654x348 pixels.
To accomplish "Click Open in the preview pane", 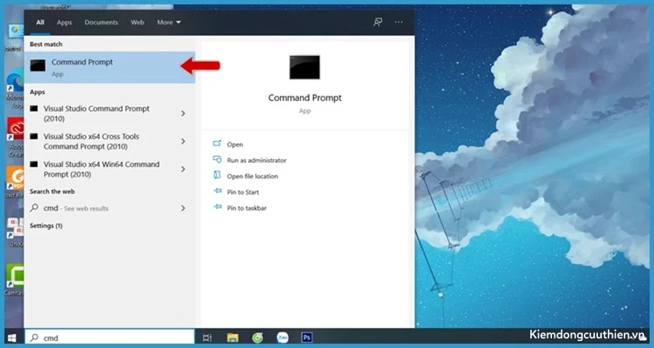I will [235, 144].
